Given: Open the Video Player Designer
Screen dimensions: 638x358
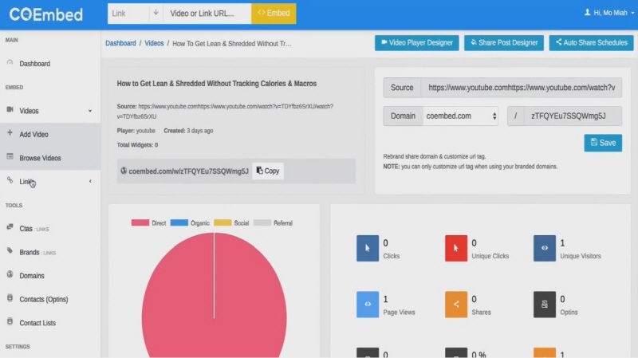Looking at the screenshot, I should [416, 43].
